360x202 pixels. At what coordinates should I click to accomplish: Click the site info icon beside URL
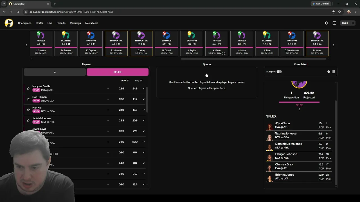pyautogui.click(x=26, y=12)
